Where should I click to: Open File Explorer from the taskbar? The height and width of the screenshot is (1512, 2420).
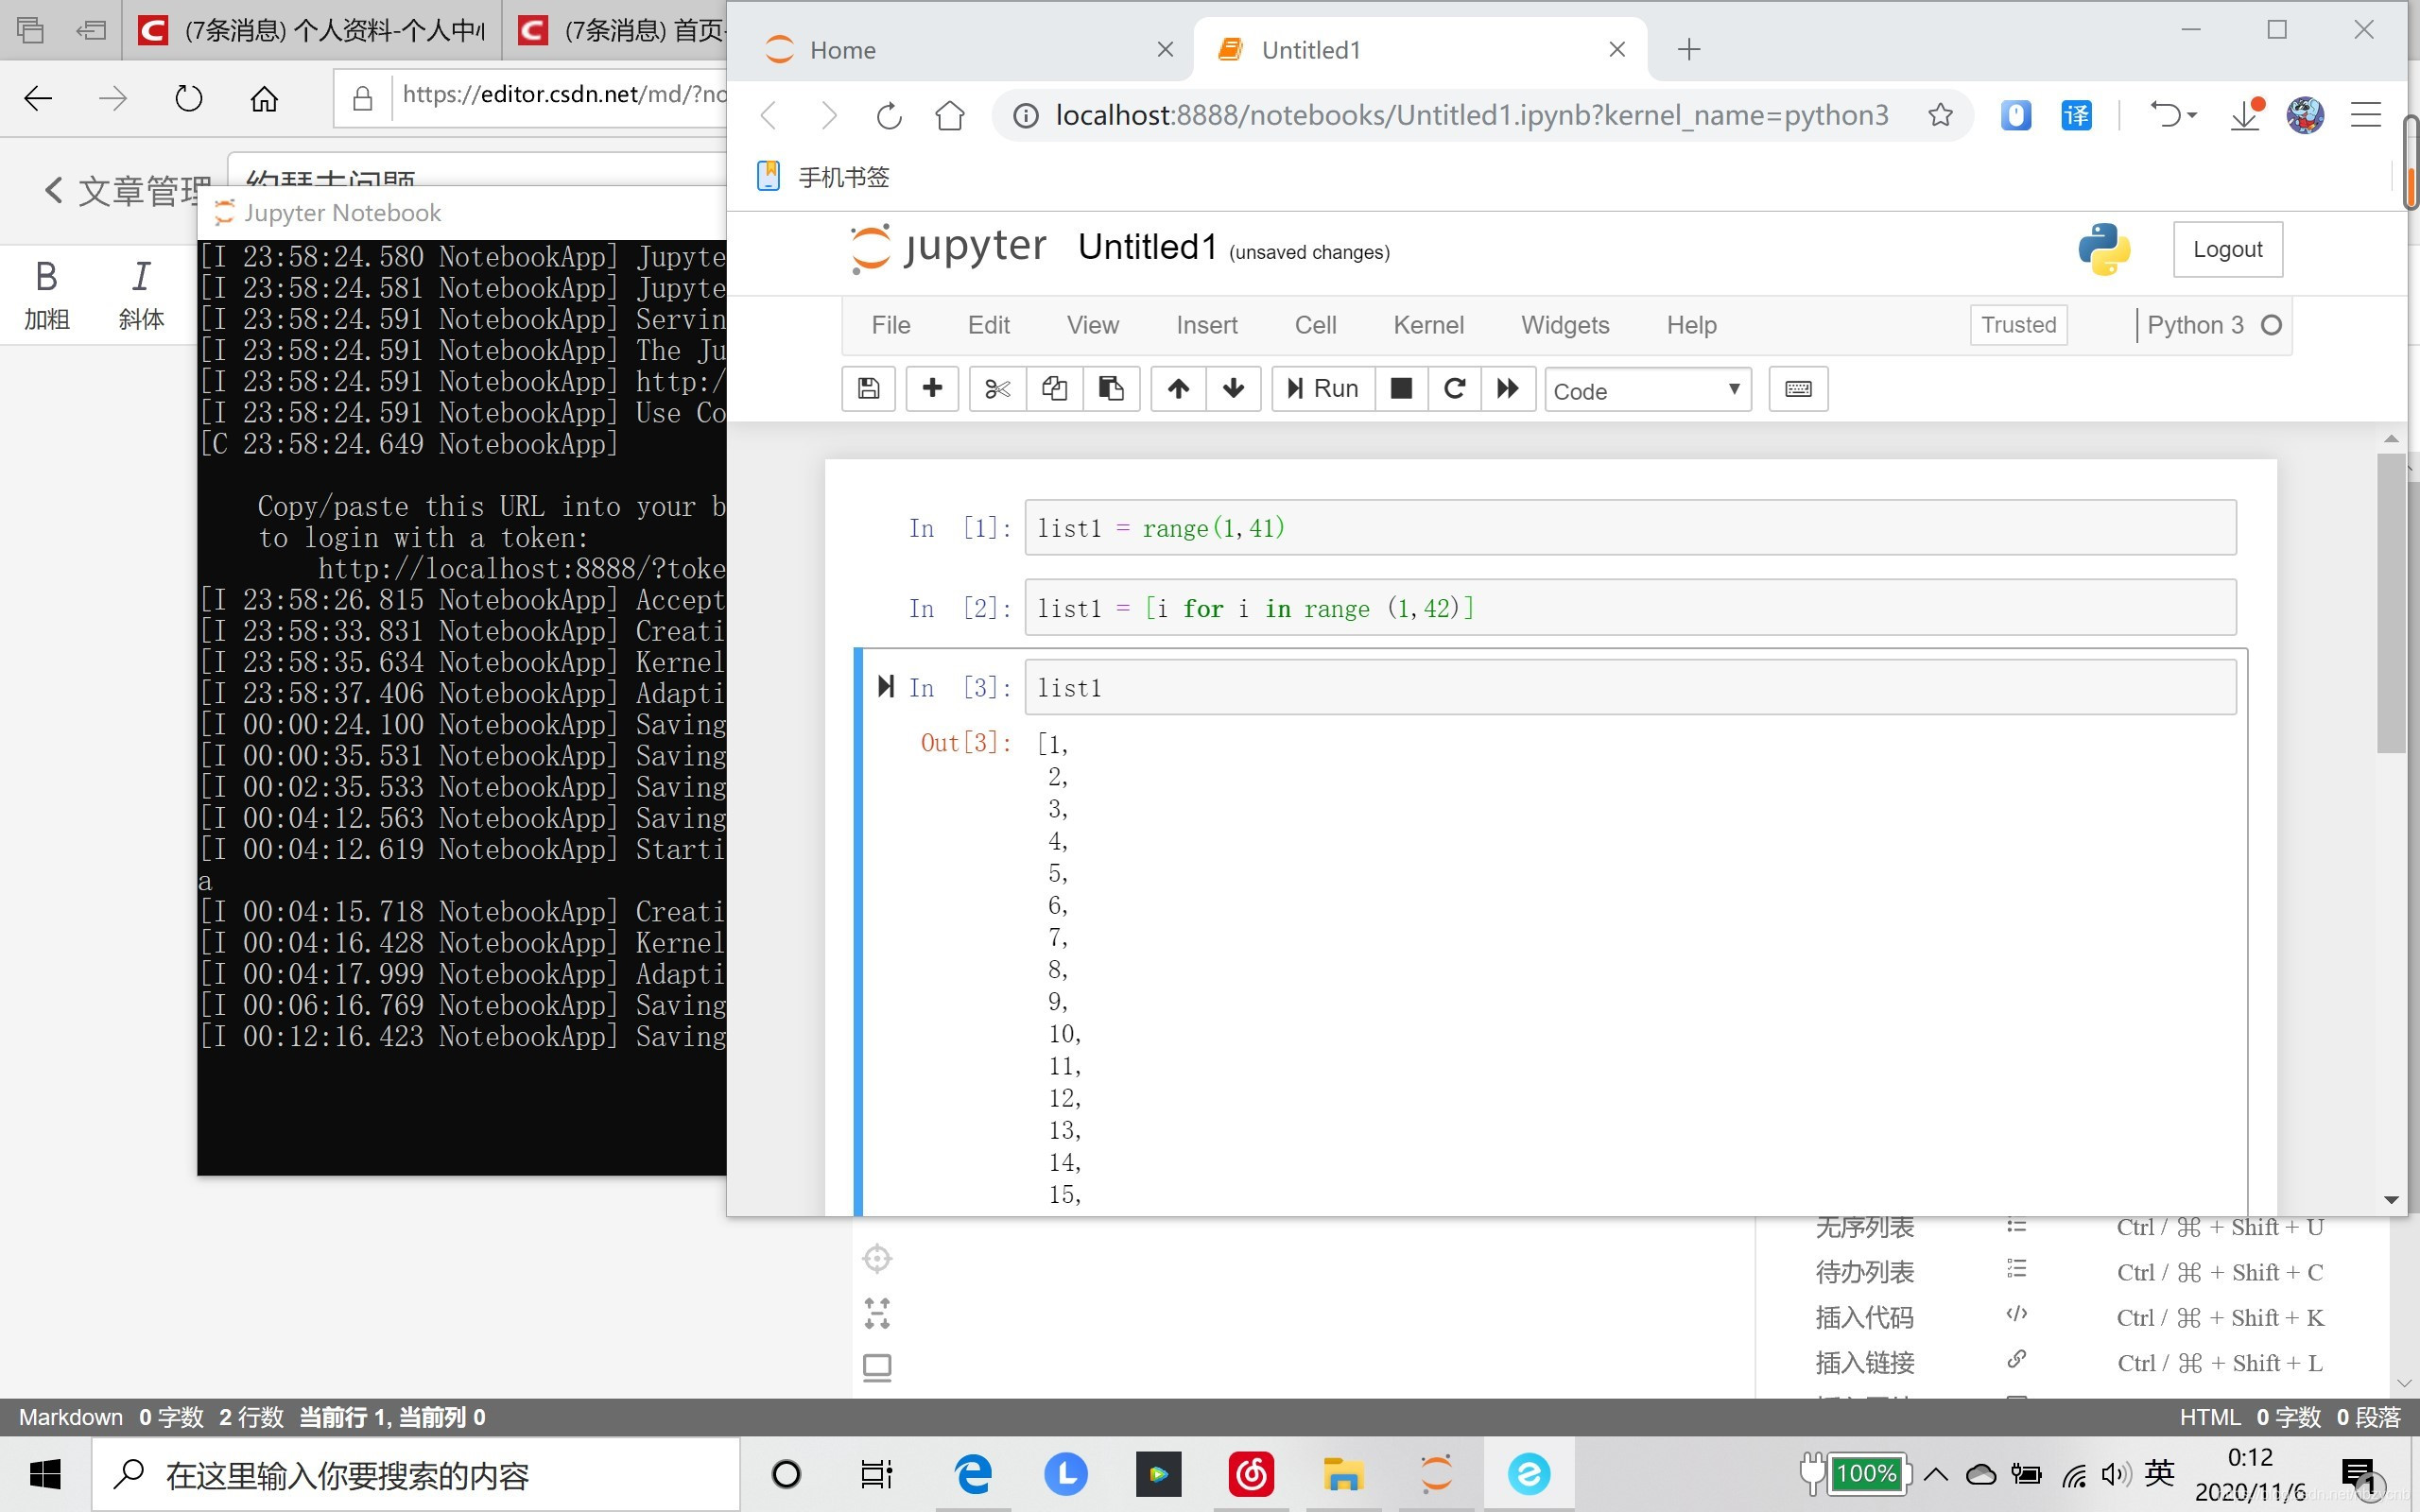[x=1343, y=1474]
